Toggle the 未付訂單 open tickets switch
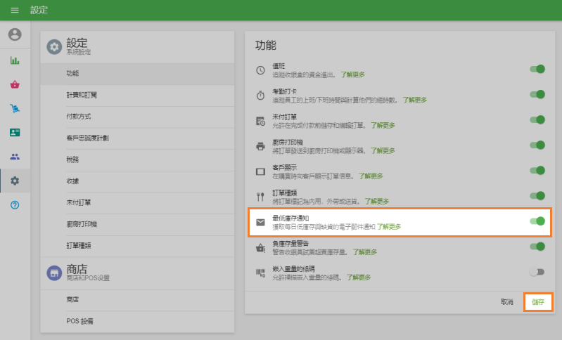The height and width of the screenshot is (340, 562). tap(537, 119)
